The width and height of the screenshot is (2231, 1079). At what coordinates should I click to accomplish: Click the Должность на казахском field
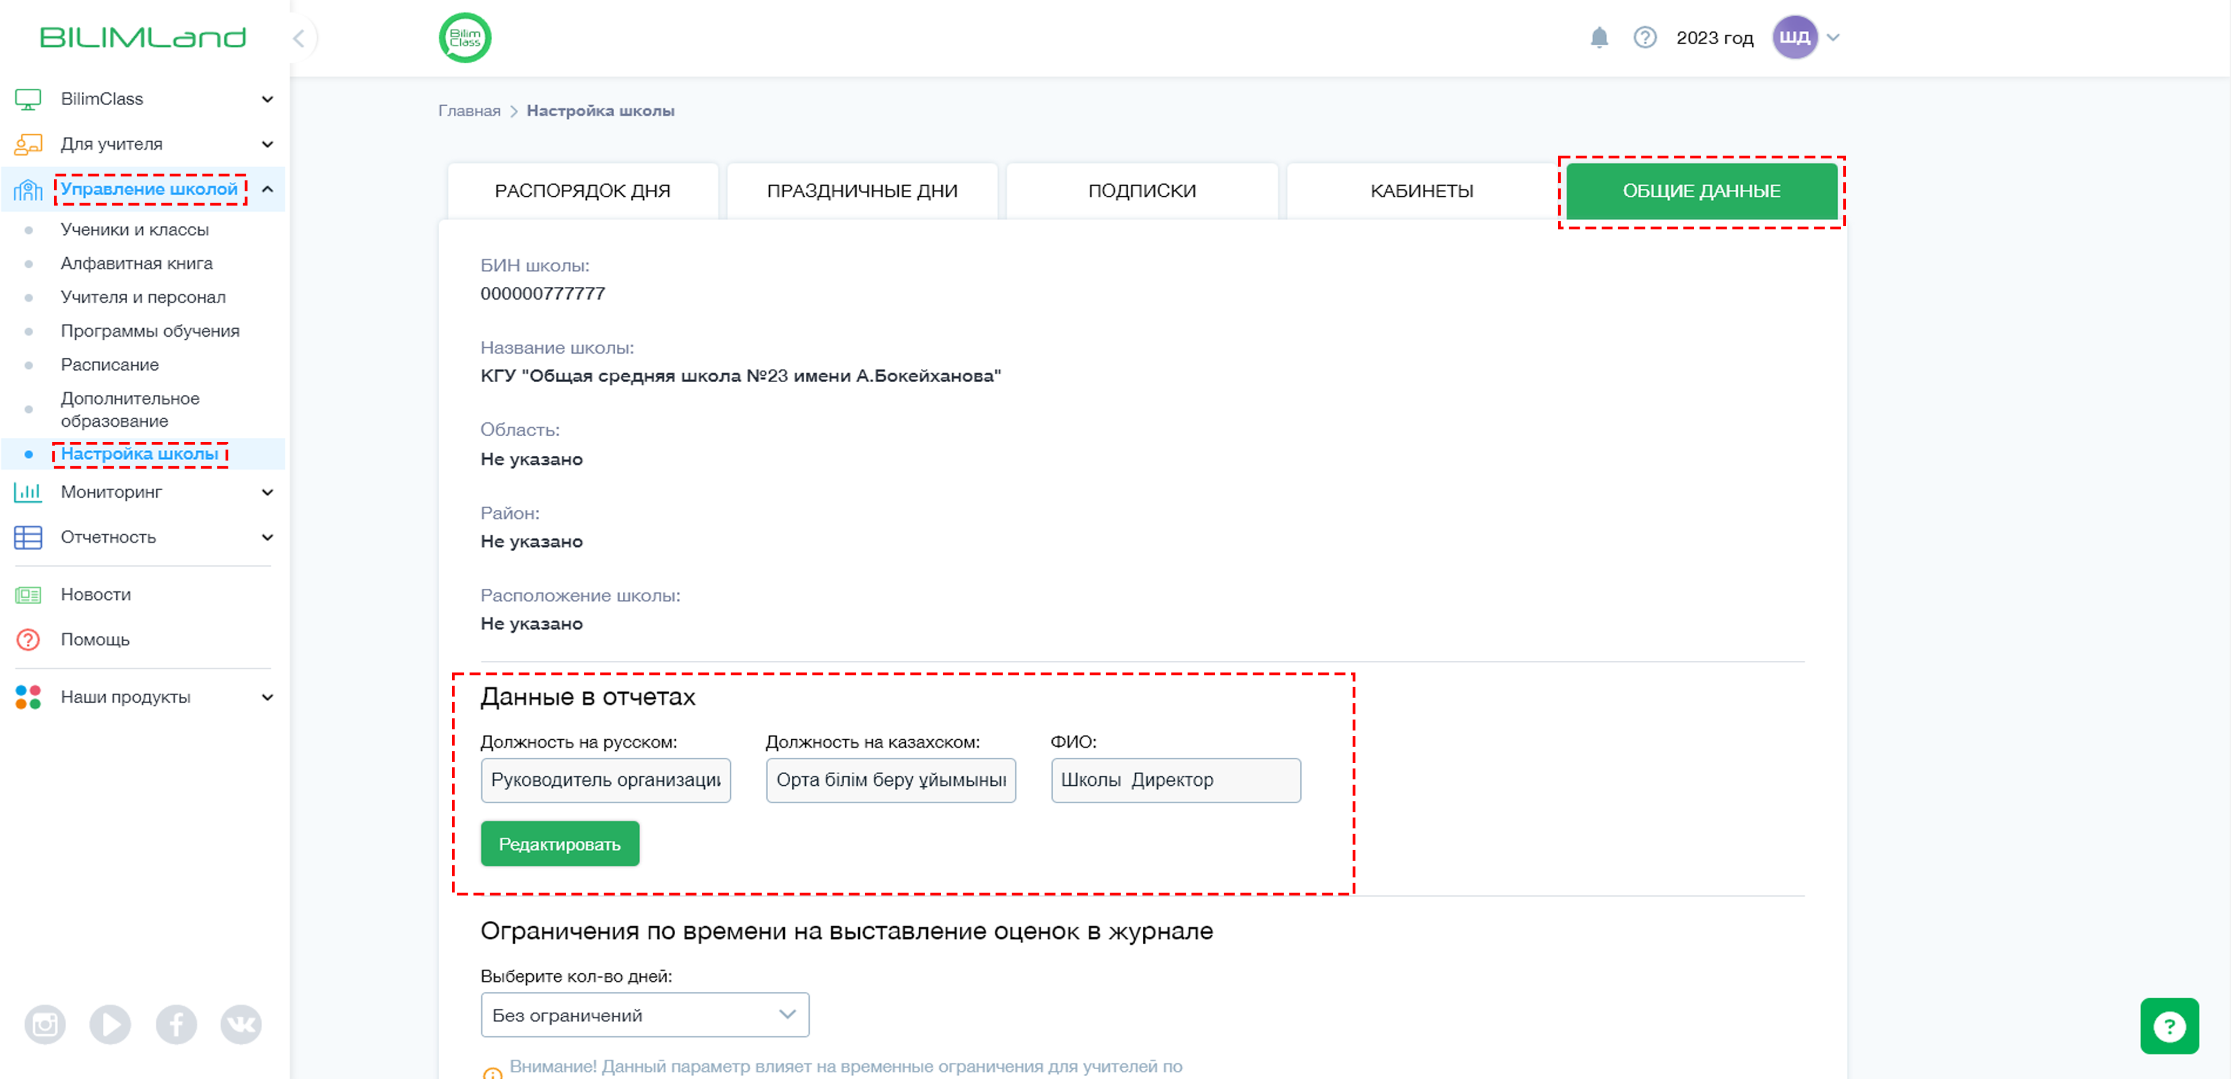[890, 781]
